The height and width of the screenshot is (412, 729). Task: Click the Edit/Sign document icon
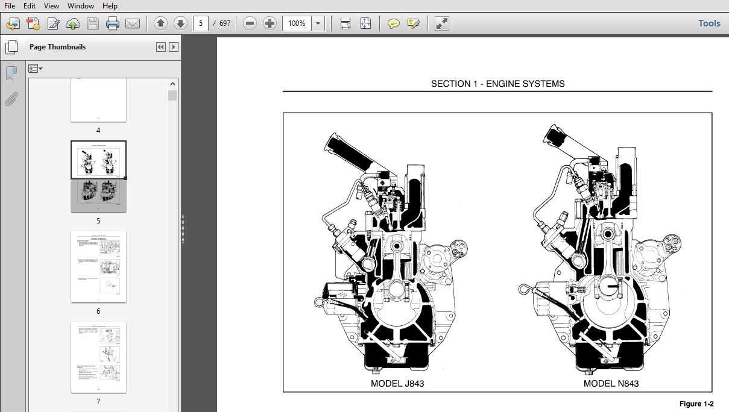(54, 23)
